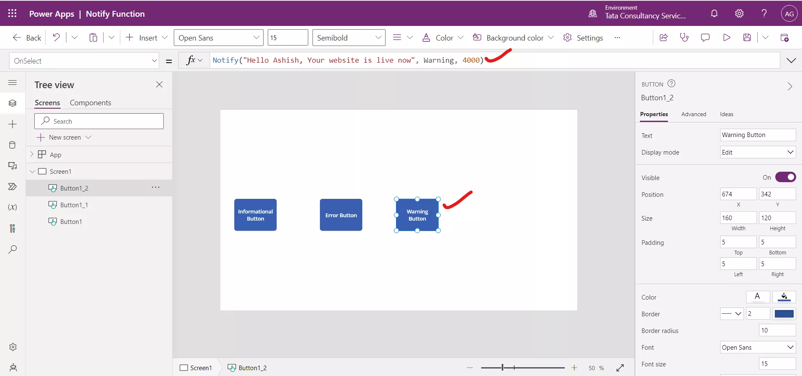Close the Tree view panel
Screen dimensions: 802x376
click(x=159, y=84)
